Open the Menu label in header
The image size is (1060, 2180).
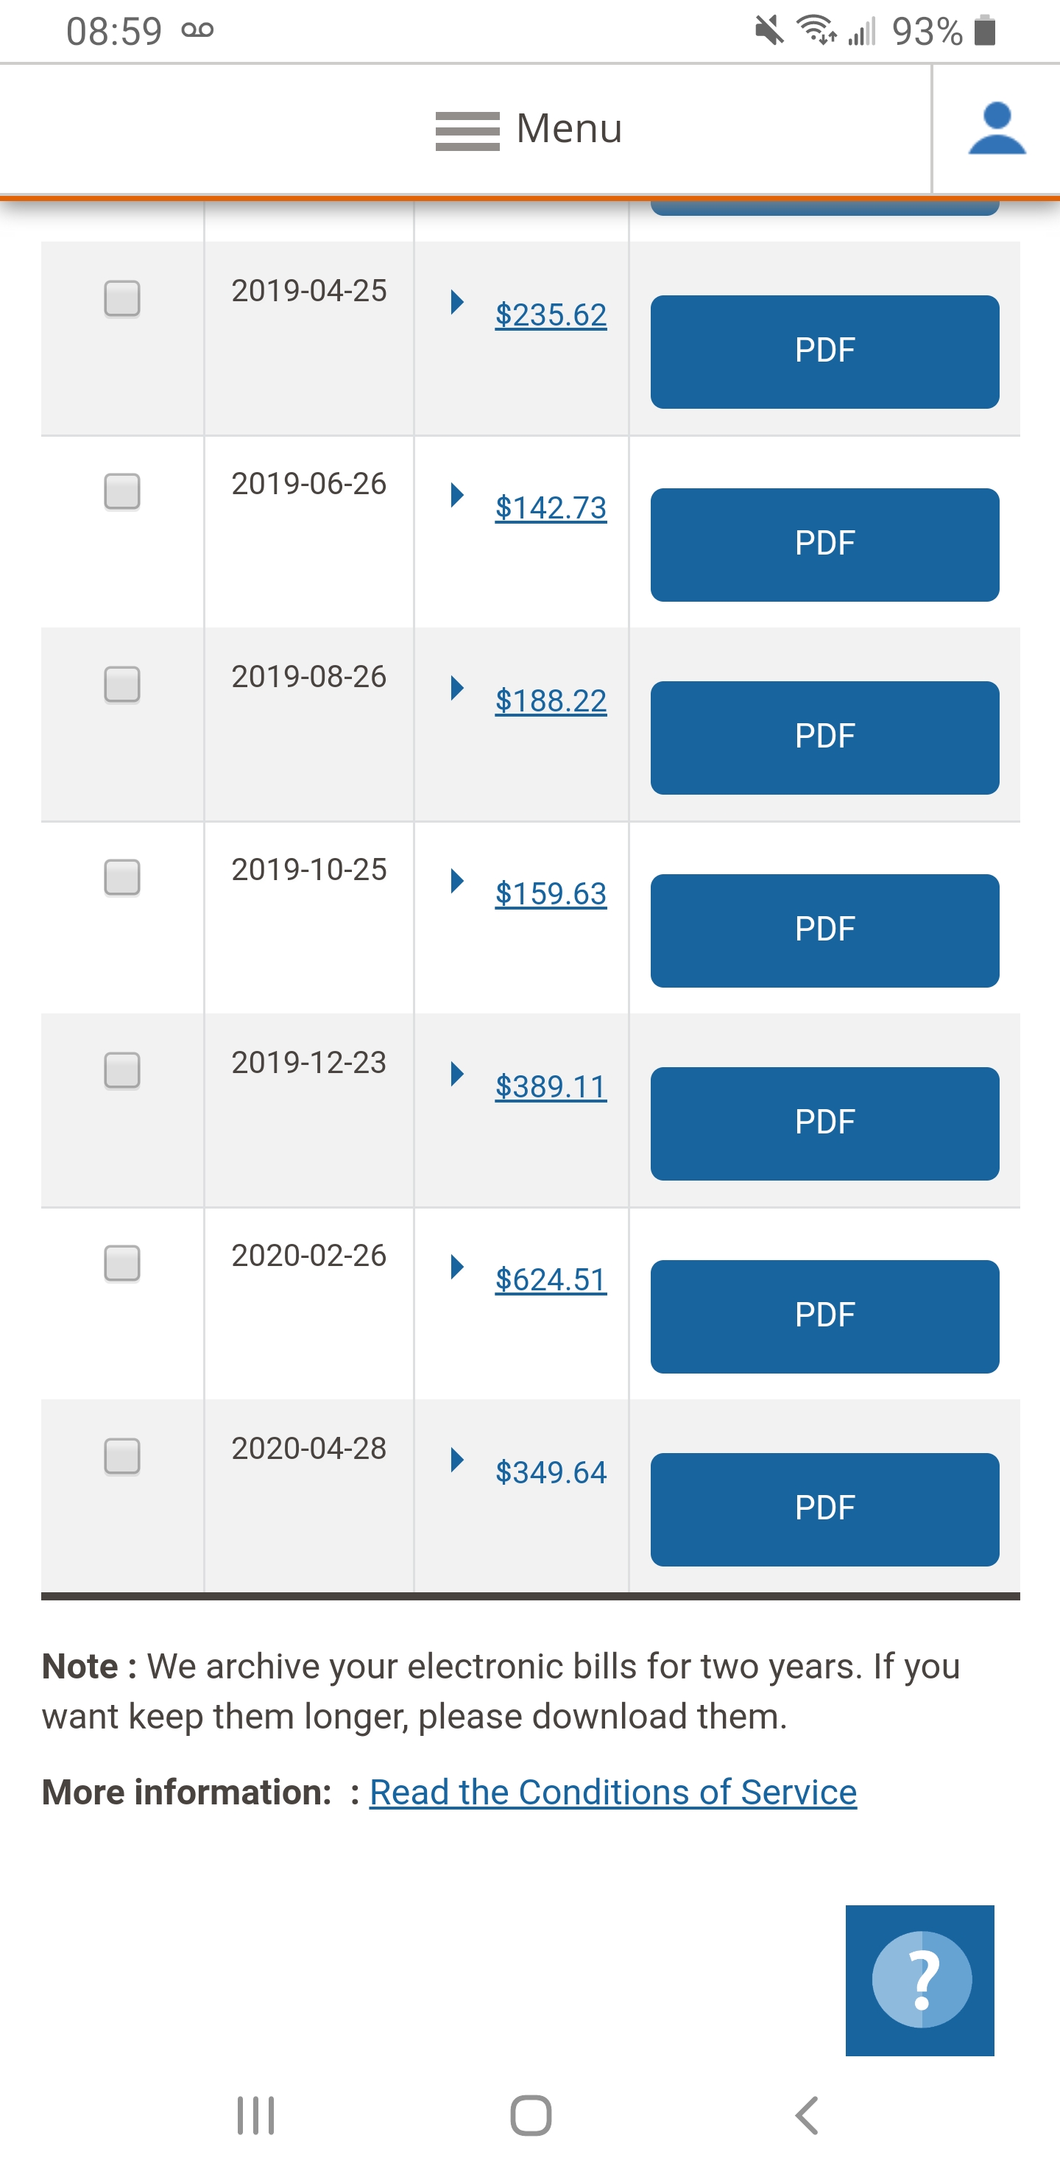[568, 129]
